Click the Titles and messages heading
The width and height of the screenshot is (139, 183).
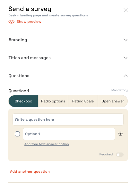click(x=30, y=58)
